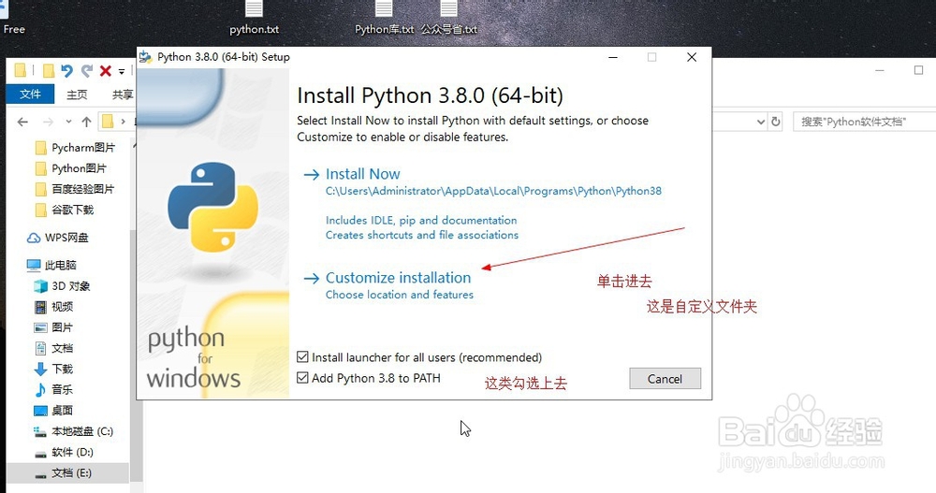Viewport: 936px width, 493px height.
Task: Minimize the Python Setup window
Action: pos(613,57)
